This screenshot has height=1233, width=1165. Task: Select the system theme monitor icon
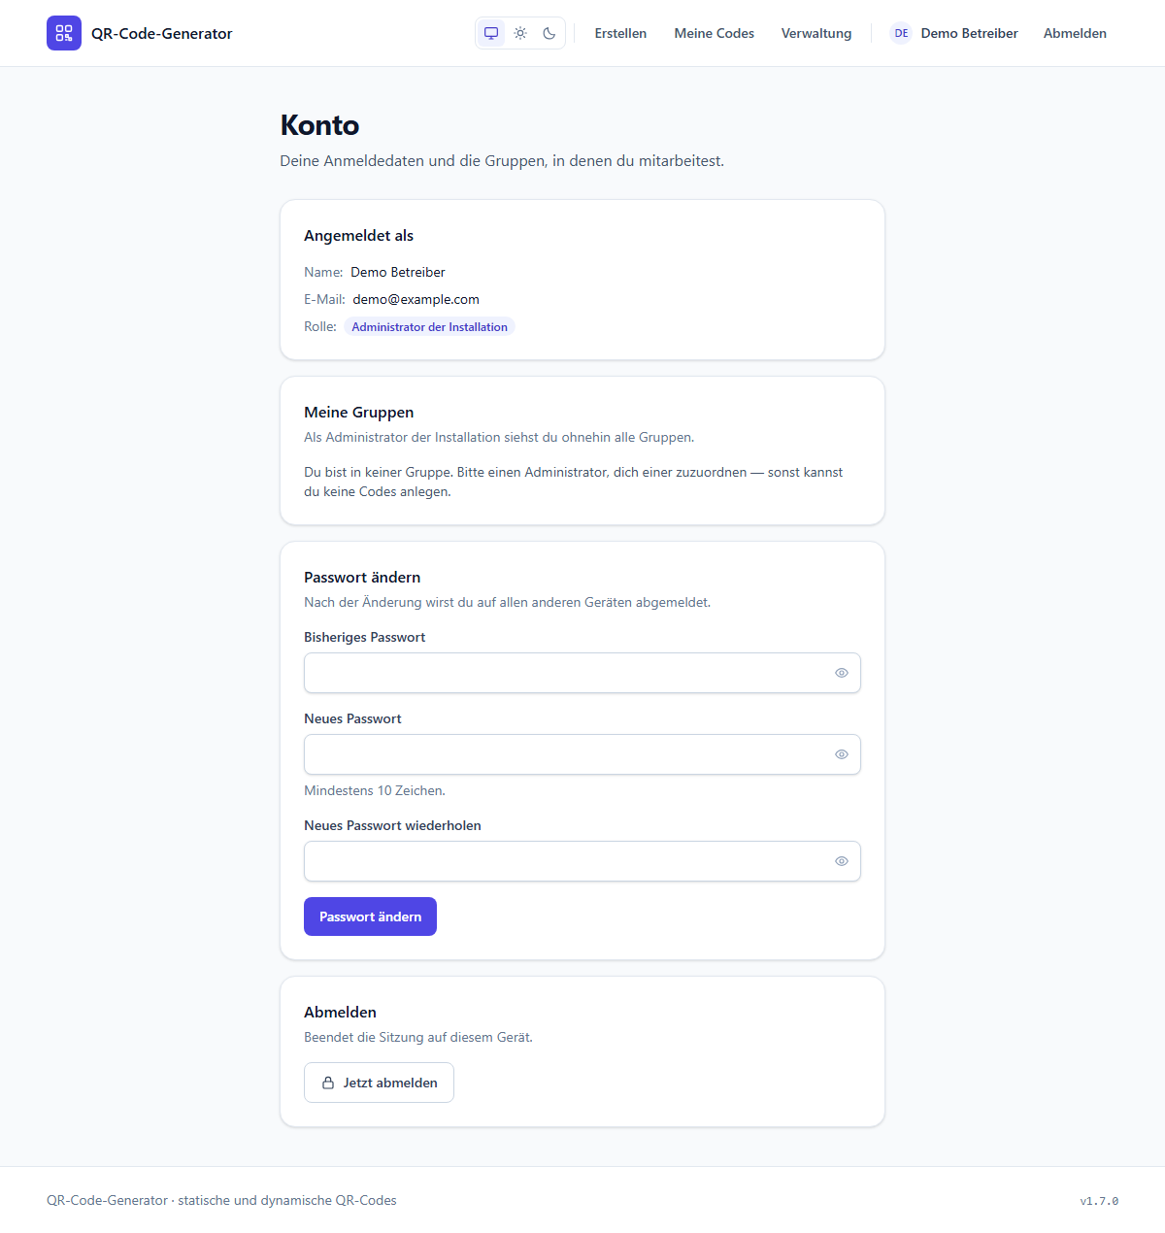pos(491,33)
